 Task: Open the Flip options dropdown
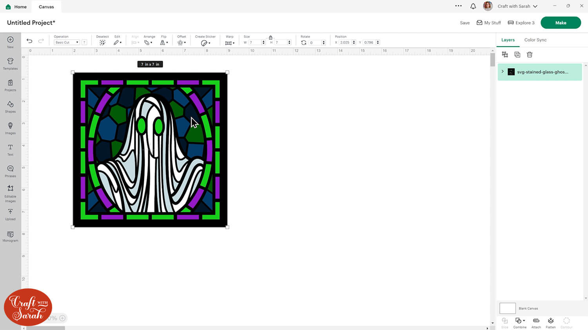163,42
